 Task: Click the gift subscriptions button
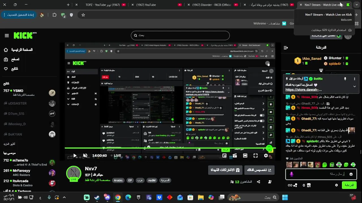tap(225, 170)
